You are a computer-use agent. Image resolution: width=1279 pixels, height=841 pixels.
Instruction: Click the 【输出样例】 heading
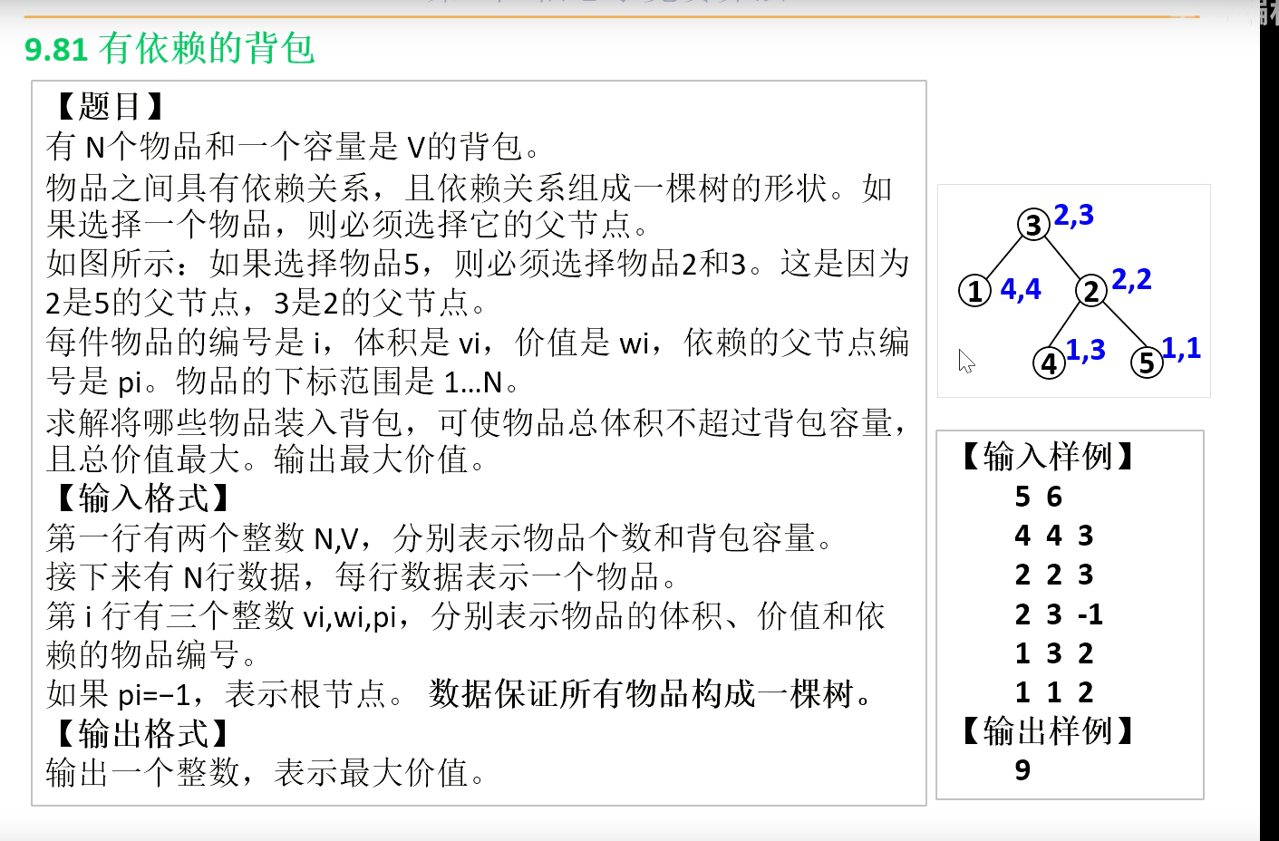tap(1047, 730)
